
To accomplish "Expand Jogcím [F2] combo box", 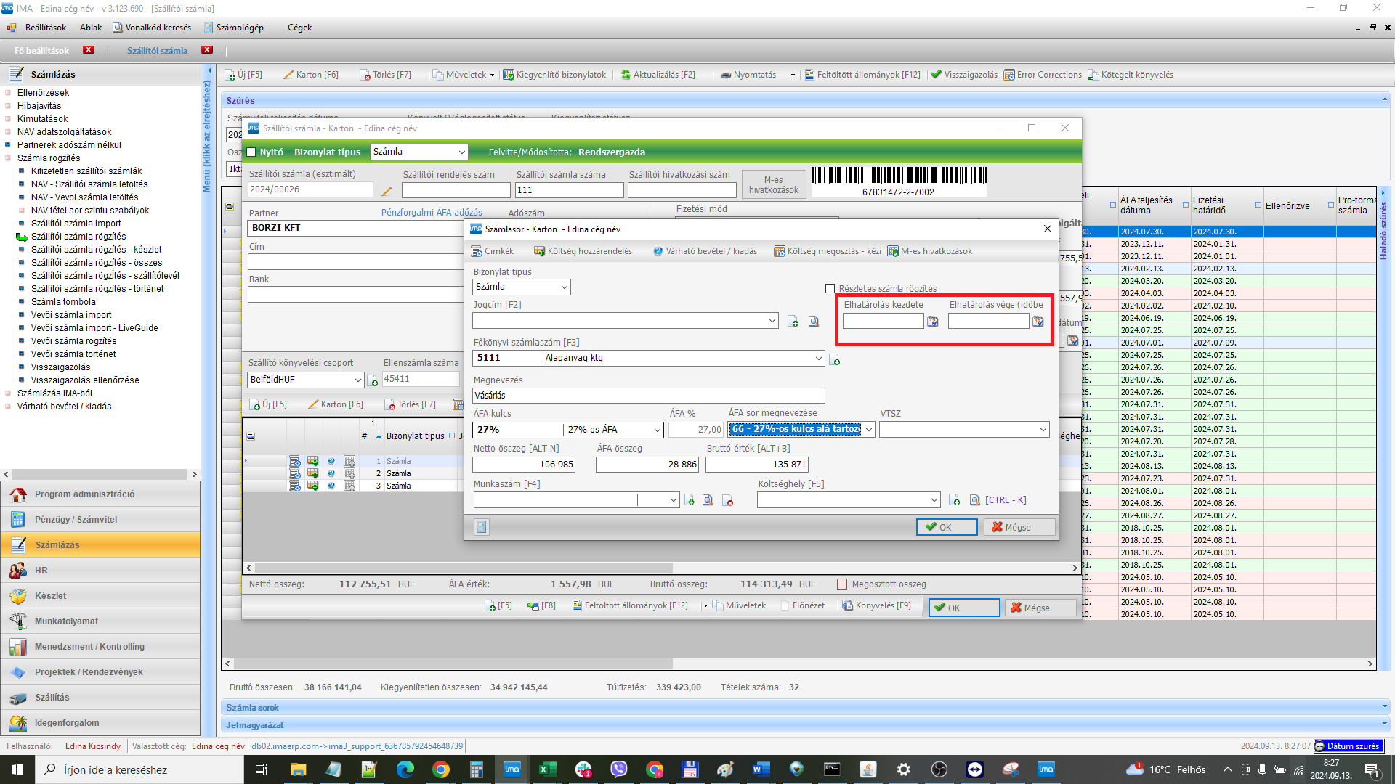I will 772,321.
